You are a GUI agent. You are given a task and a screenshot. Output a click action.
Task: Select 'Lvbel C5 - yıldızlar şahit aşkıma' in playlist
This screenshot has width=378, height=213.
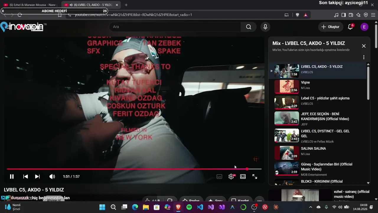pyautogui.click(x=317, y=102)
